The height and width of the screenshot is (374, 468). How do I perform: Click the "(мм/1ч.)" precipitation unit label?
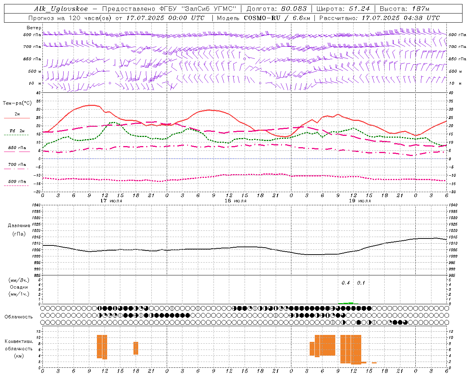click(x=19, y=294)
